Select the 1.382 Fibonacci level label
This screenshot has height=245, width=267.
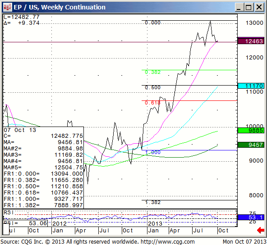pyautogui.click(x=152, y=202)
